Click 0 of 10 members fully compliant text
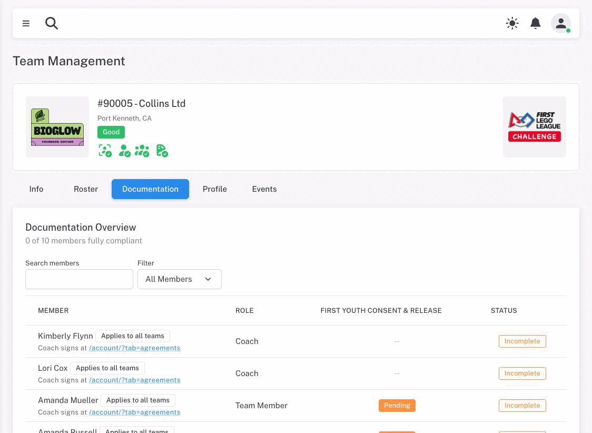 tap(83, 241)
